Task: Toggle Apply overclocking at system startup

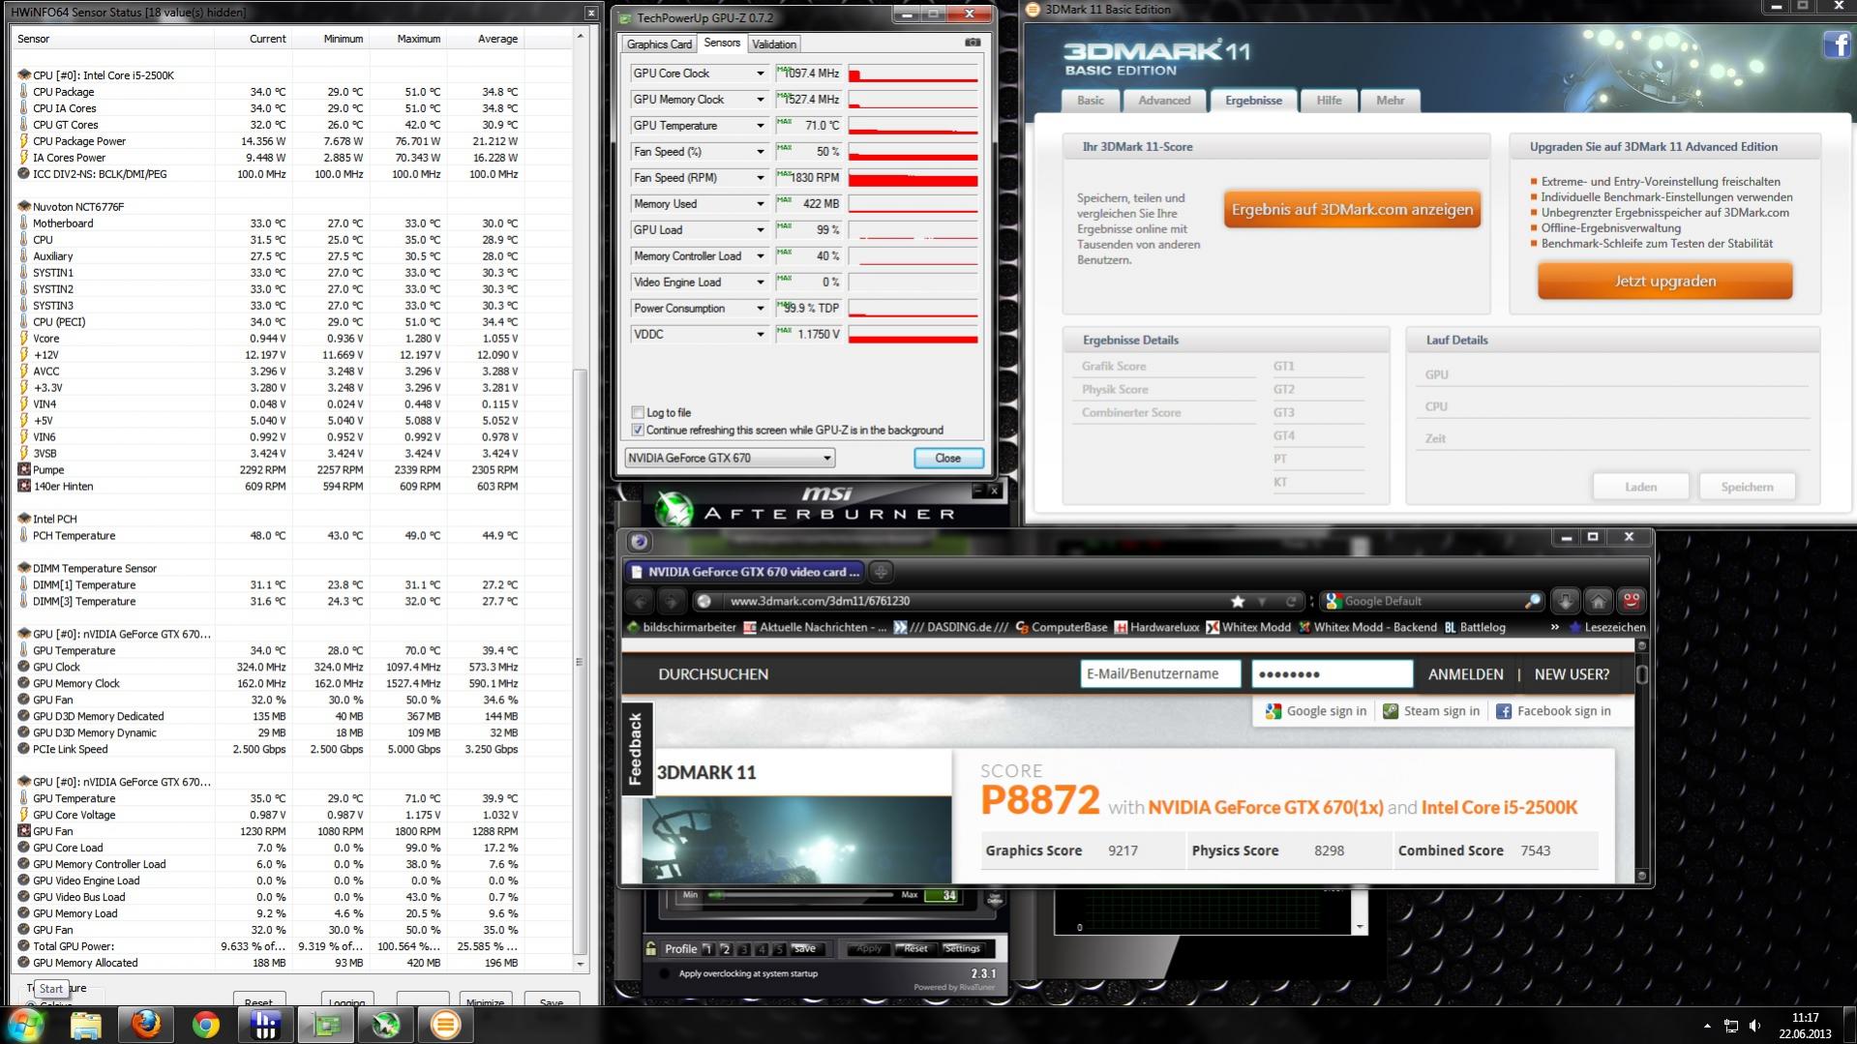Action: (x=664, y=973)
